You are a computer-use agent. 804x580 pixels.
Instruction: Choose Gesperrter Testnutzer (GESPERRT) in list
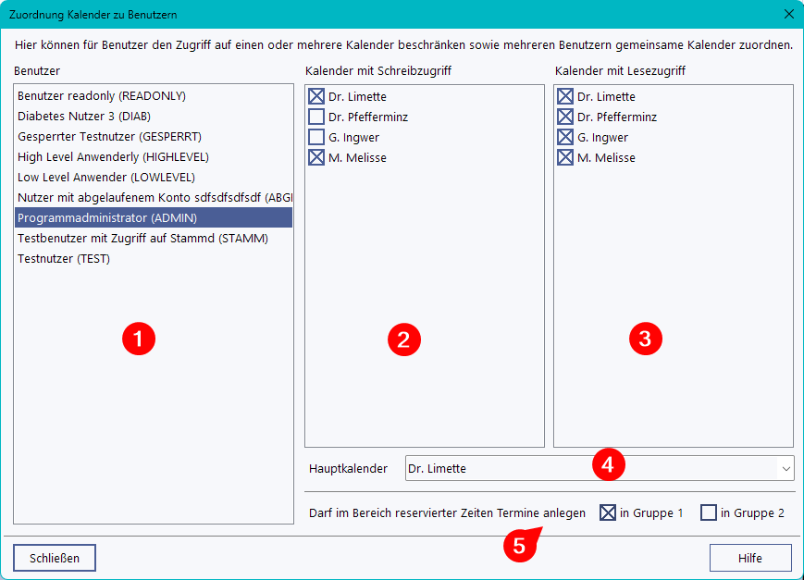click(x=109, y=137)
